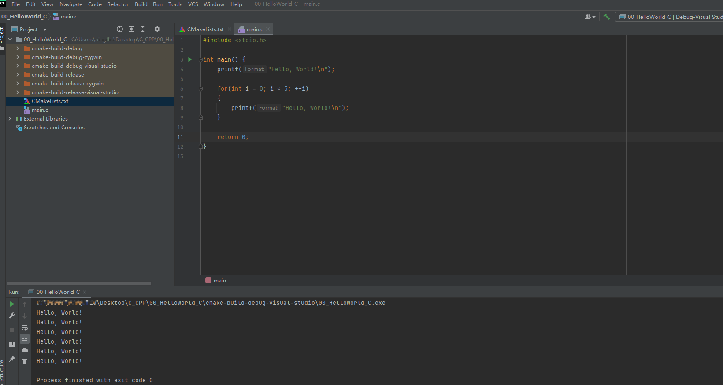This screenshot has width=723, height=385.
Task: Build project using the green hammer icon
Action: pos(607,17)
